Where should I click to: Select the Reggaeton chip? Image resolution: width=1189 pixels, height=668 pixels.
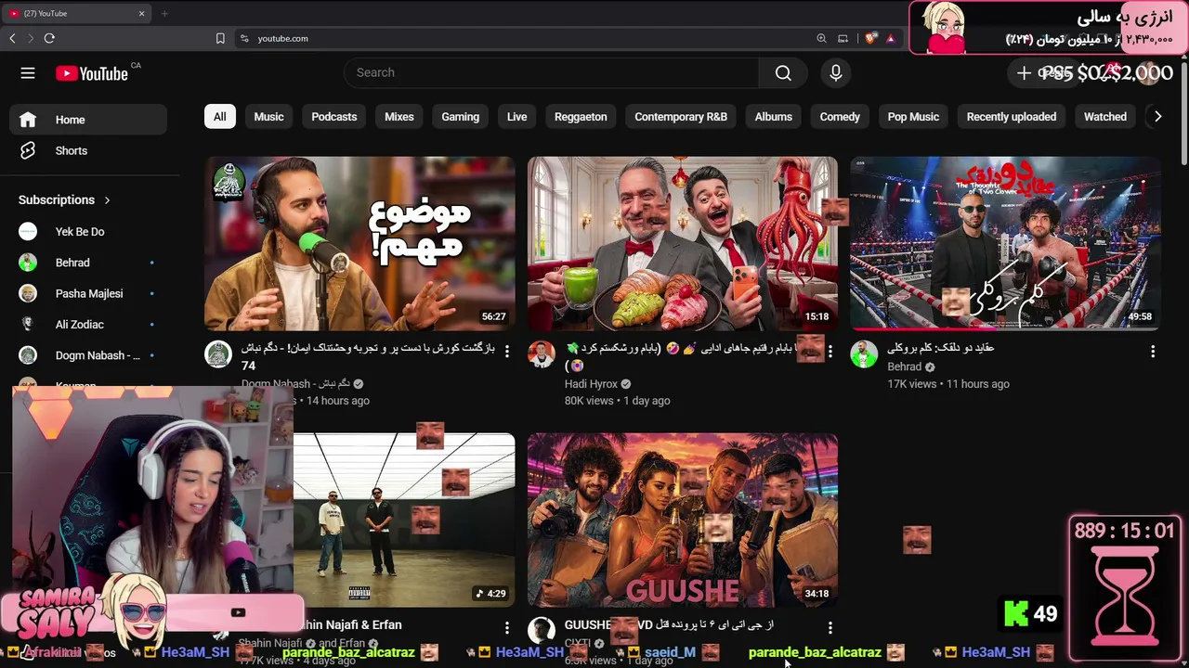(581, 117)
